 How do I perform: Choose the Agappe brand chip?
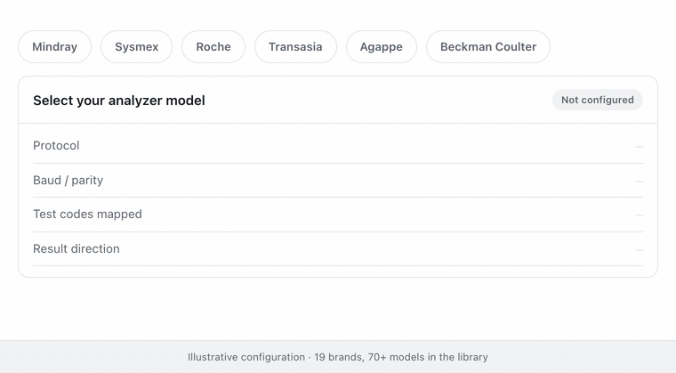pos(382,46)
